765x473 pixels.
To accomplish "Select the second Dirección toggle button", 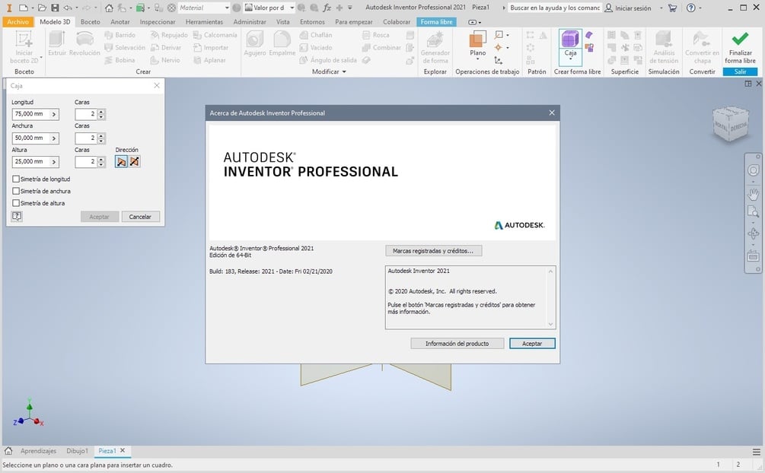I will 134,161.
